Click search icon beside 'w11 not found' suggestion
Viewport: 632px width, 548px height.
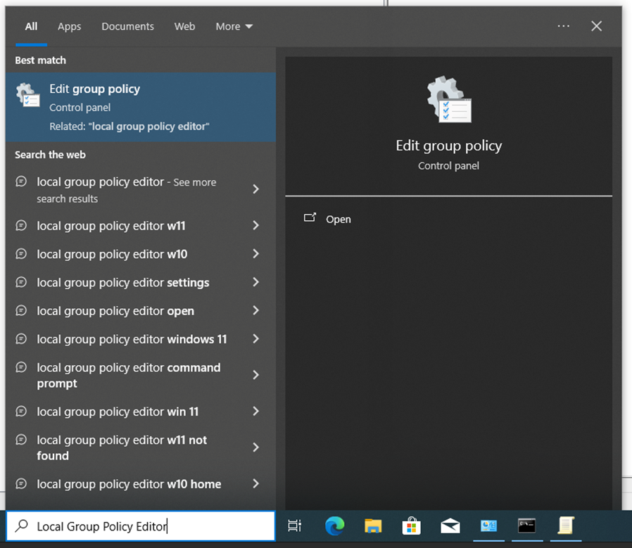21,439
